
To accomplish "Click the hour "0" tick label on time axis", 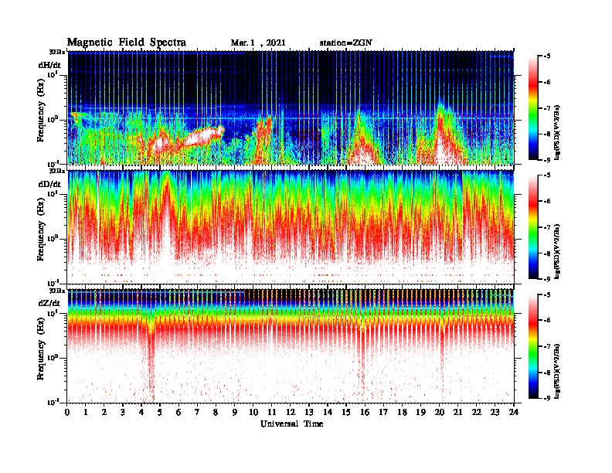I will [x=67, y=412].
